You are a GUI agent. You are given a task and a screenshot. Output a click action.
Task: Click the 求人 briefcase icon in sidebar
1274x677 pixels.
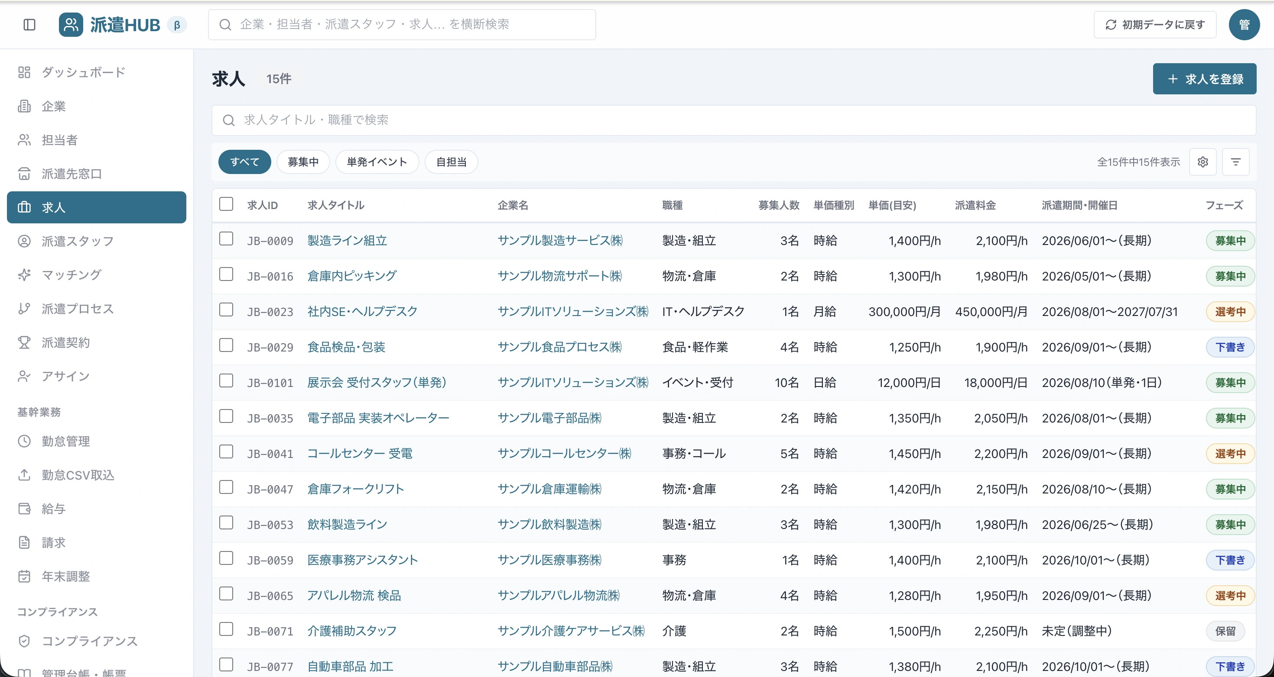coord(24,207)
